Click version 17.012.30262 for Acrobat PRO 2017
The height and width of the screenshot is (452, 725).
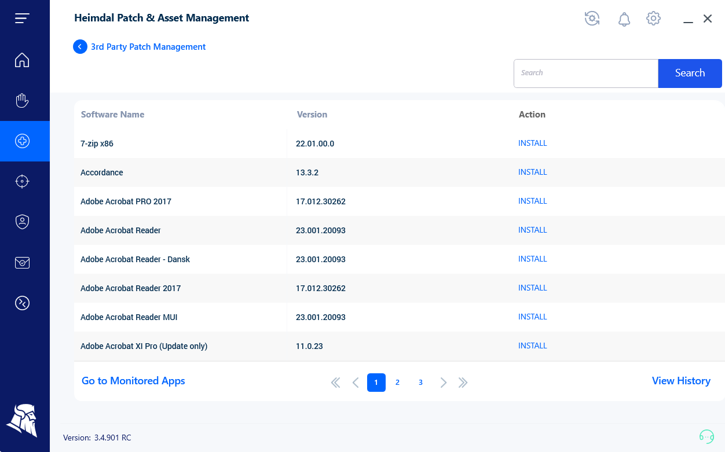[321, 201]
